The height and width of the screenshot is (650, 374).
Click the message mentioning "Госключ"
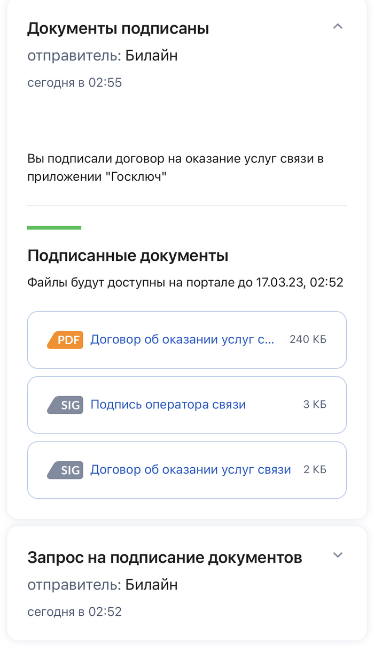pyautogui.click(x=175, y=168)
